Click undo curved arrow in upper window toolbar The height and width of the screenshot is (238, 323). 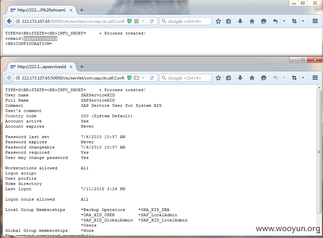(275, 21)
